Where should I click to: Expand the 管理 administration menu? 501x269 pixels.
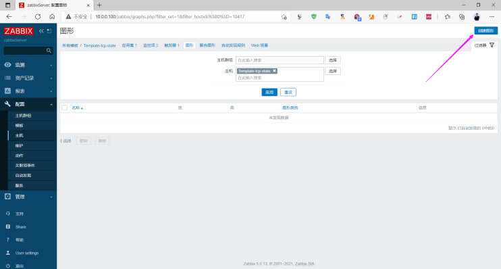click(x=28, y=197)
